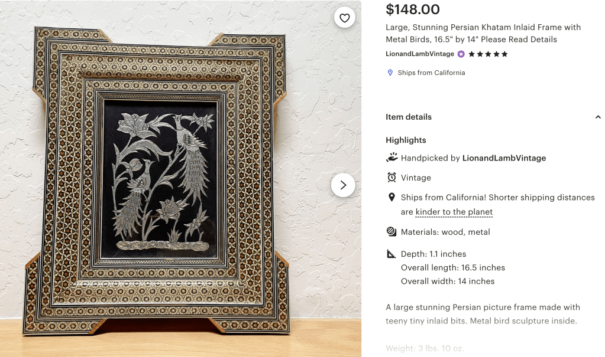Viewport: 605px width, 357px height.
Task: Show the next product photo
Action: point(343,185)
